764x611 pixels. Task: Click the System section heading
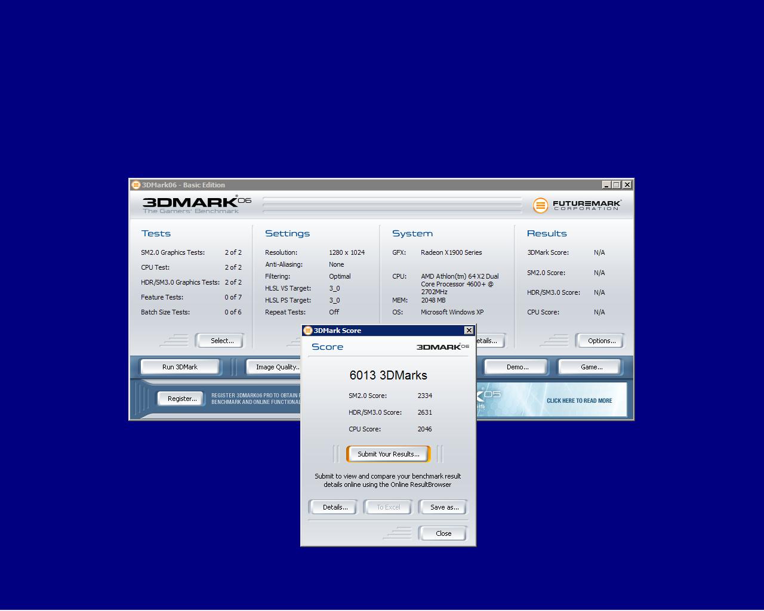point(412,233)
